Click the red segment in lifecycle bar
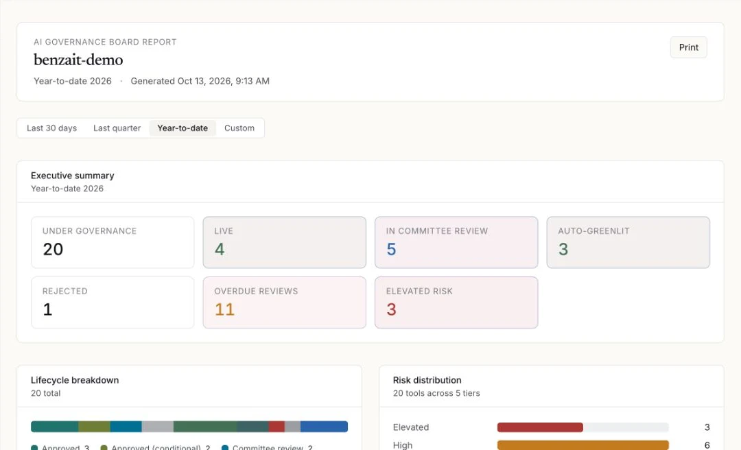The width and height of the screenshot is (741, 450). click(277, 427)
